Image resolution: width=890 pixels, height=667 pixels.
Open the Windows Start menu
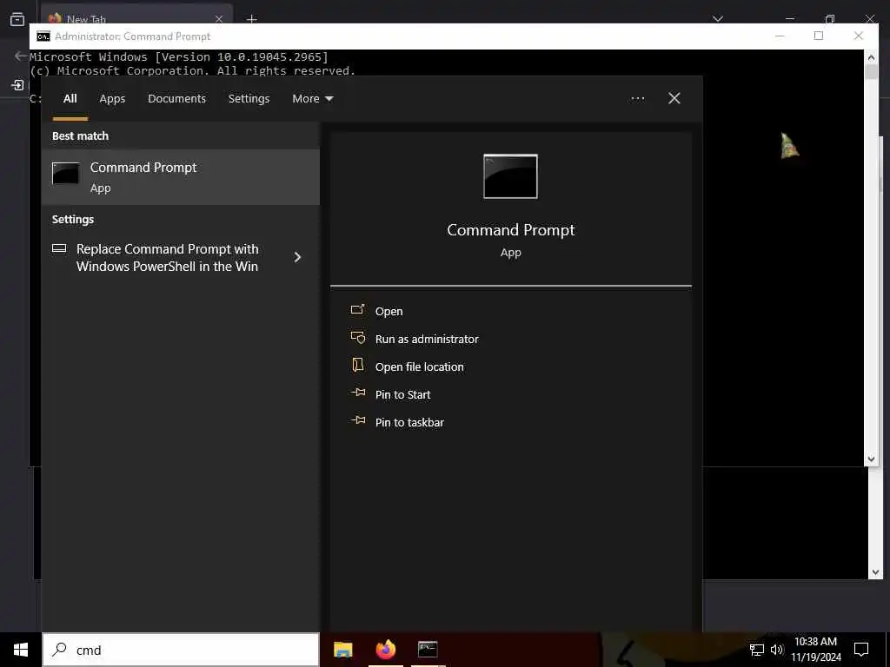(x=21, y=650)
